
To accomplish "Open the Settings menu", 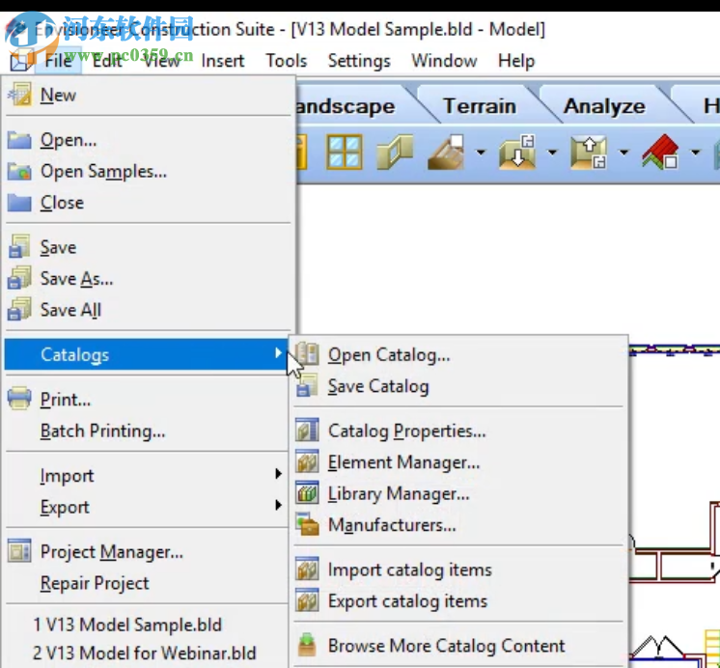I will tap(359, 60).
